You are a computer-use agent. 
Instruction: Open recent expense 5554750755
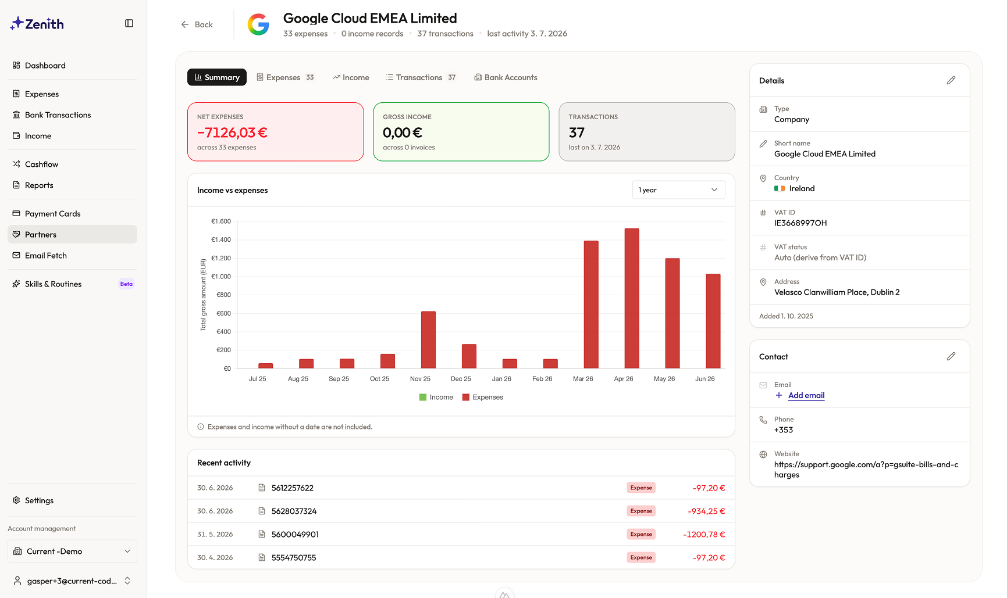461,557
